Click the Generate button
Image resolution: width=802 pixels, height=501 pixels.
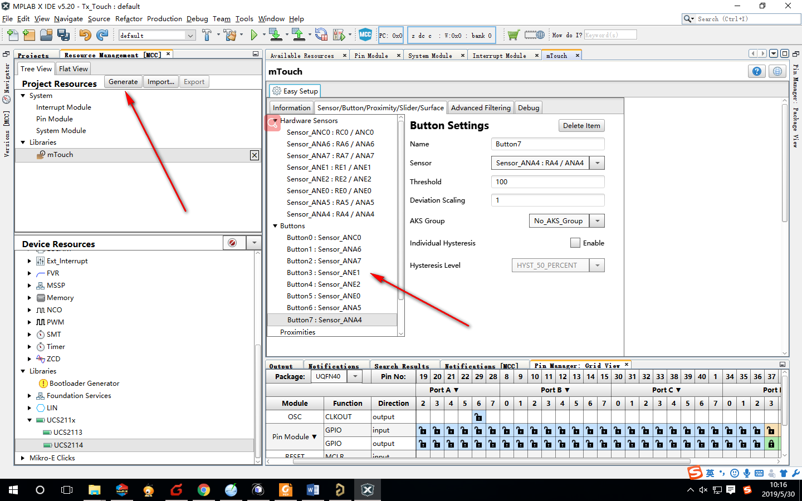[x=123, y=82]
